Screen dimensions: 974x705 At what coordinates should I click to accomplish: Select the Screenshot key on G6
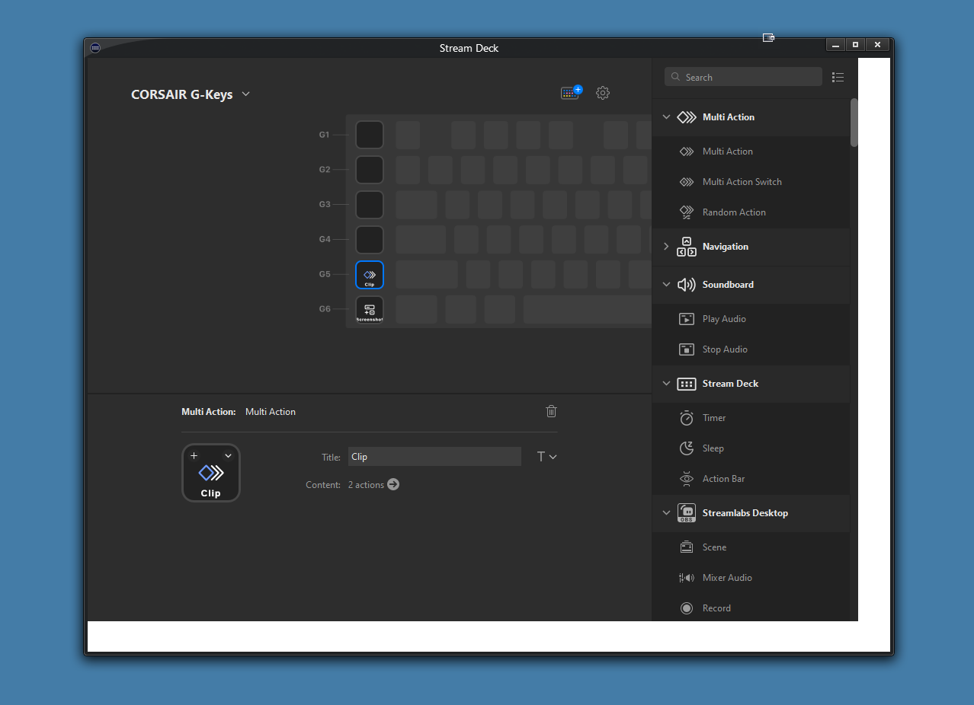click(x=369, y=309)
